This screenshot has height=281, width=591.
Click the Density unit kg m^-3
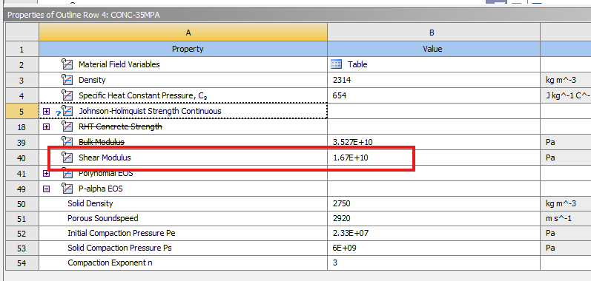point(561,80)
